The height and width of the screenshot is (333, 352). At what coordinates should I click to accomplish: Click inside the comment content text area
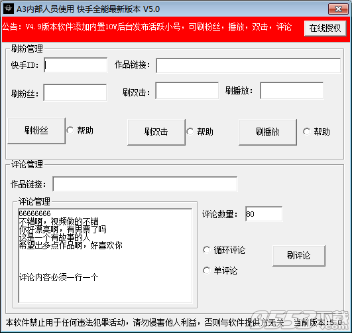pyautogui.click(x=105, y=255)
